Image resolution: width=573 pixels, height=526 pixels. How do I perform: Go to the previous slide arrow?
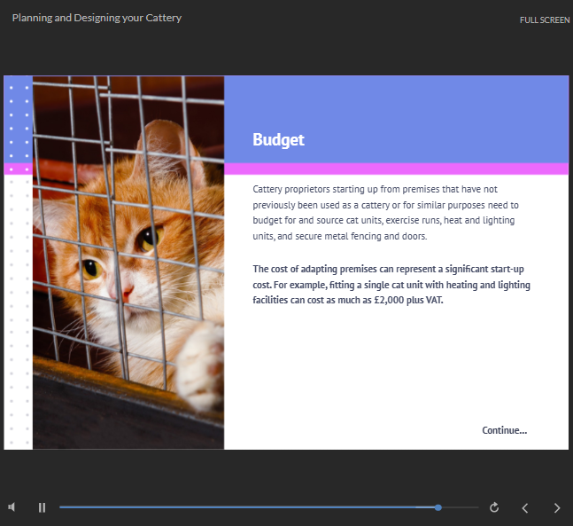tap(525, 507)
